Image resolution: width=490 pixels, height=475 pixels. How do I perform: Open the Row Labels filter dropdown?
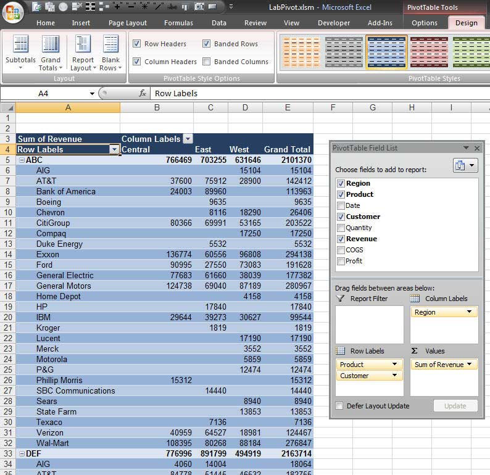pos(114,149)
